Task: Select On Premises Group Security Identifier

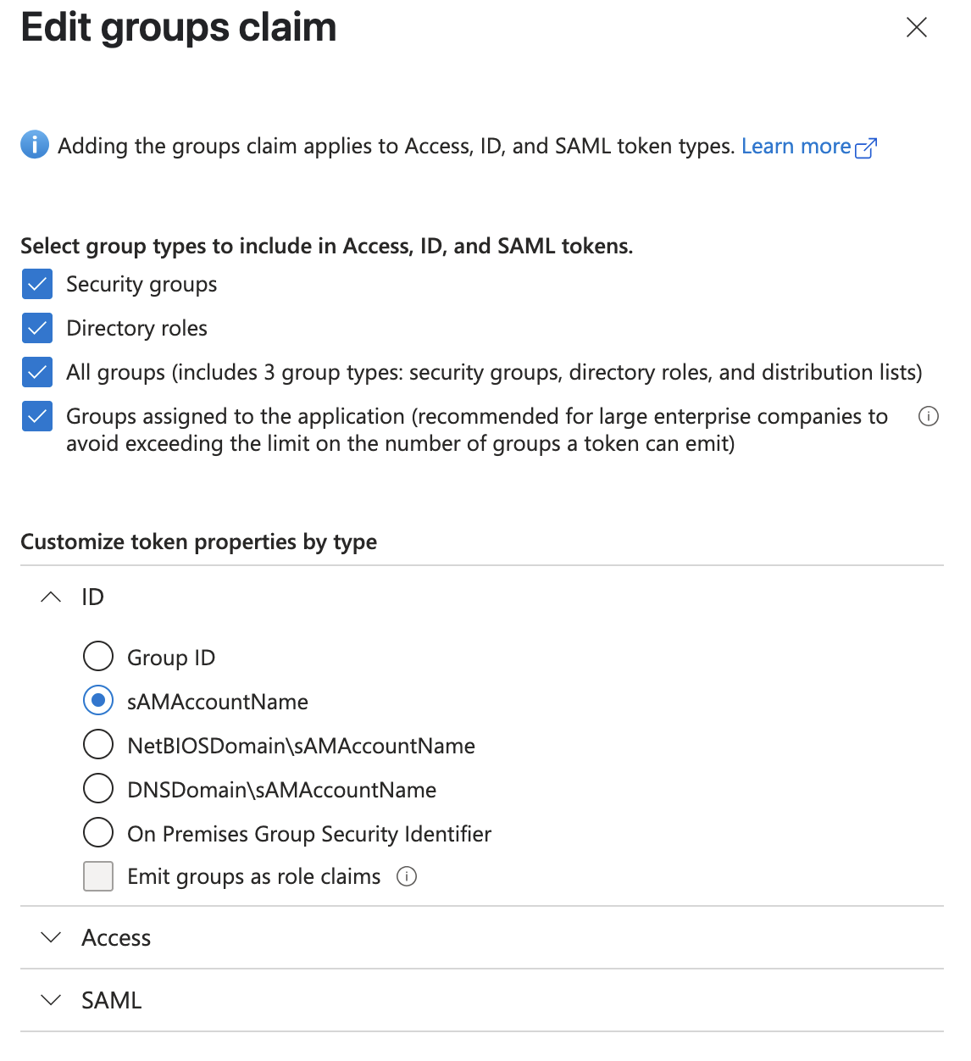Action: pos(97,832)
